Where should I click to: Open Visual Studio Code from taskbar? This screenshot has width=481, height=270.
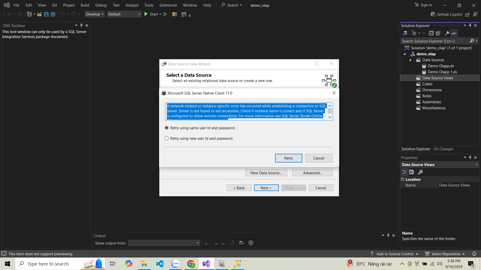point(160,264)
